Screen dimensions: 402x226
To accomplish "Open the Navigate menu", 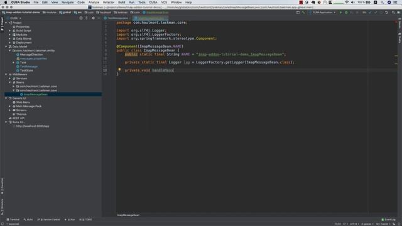I will tap(67, 3).
